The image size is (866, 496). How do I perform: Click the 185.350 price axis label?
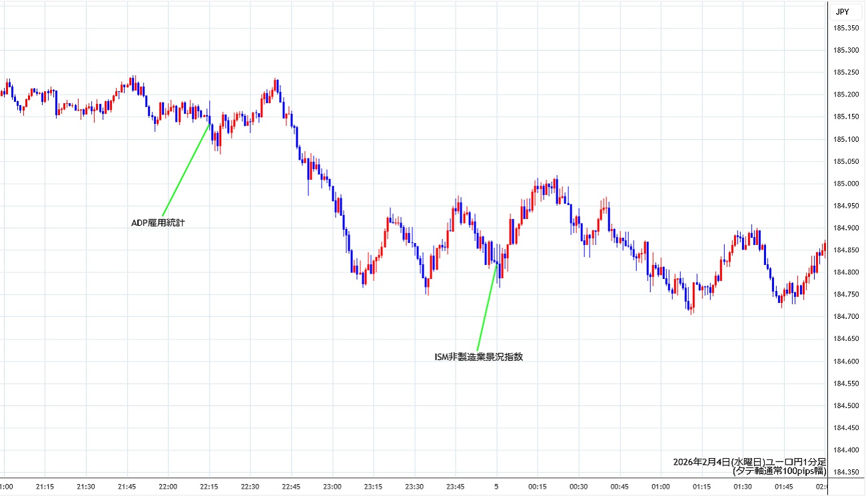845,28
